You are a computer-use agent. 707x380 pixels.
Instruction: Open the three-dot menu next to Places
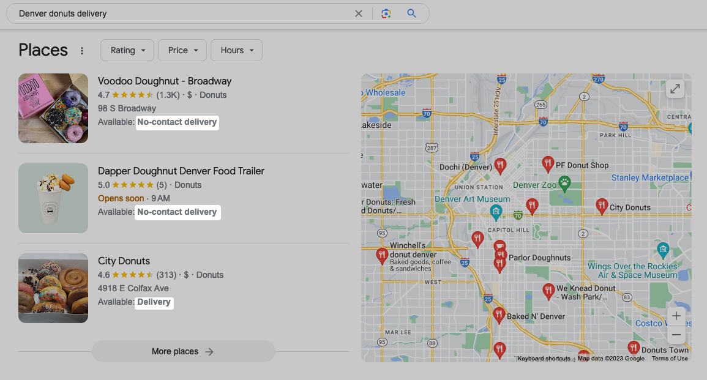tap(82, 51)
